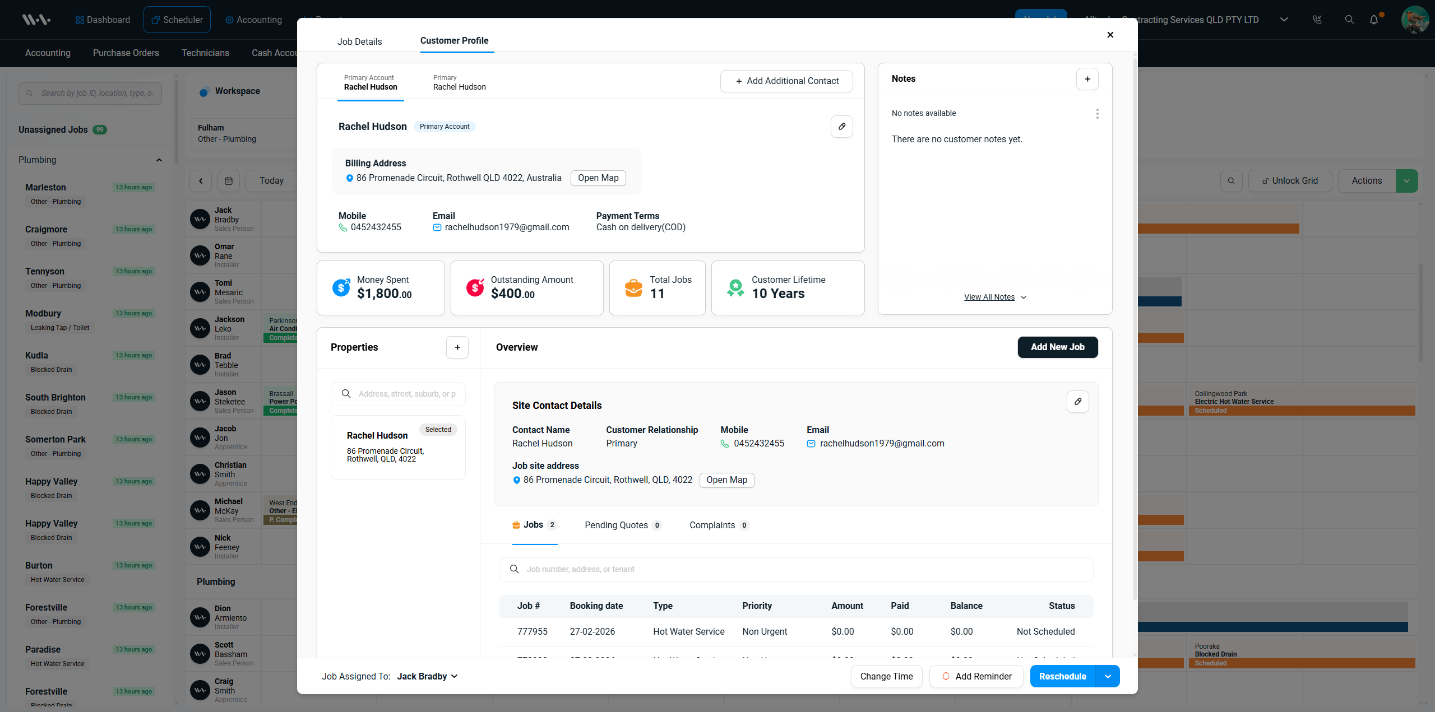Click the search icon inside the jobs search bar
This screenshot has width=1435, height=712.
coord(514,569)
